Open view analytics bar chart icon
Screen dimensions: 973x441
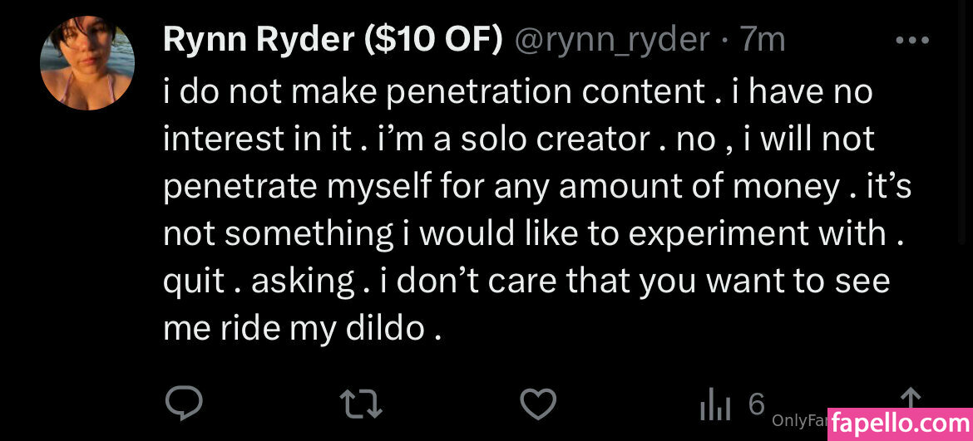(x=715, y=405)
